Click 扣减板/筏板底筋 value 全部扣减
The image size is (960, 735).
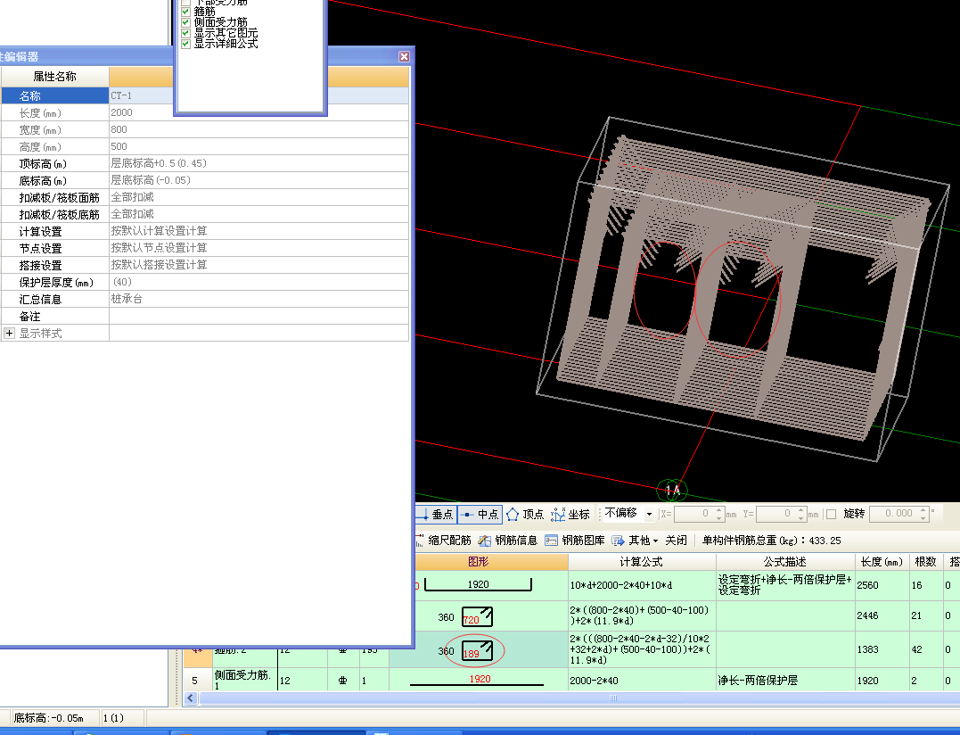(259, 214)
